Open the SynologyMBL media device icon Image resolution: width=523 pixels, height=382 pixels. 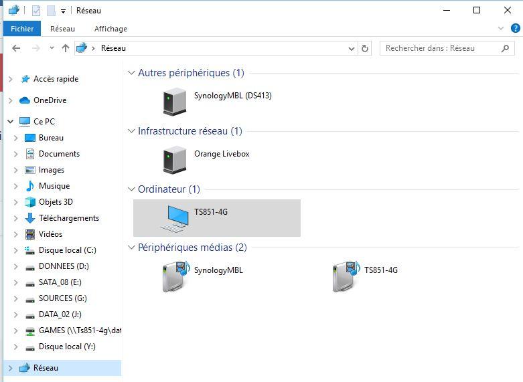176,276
